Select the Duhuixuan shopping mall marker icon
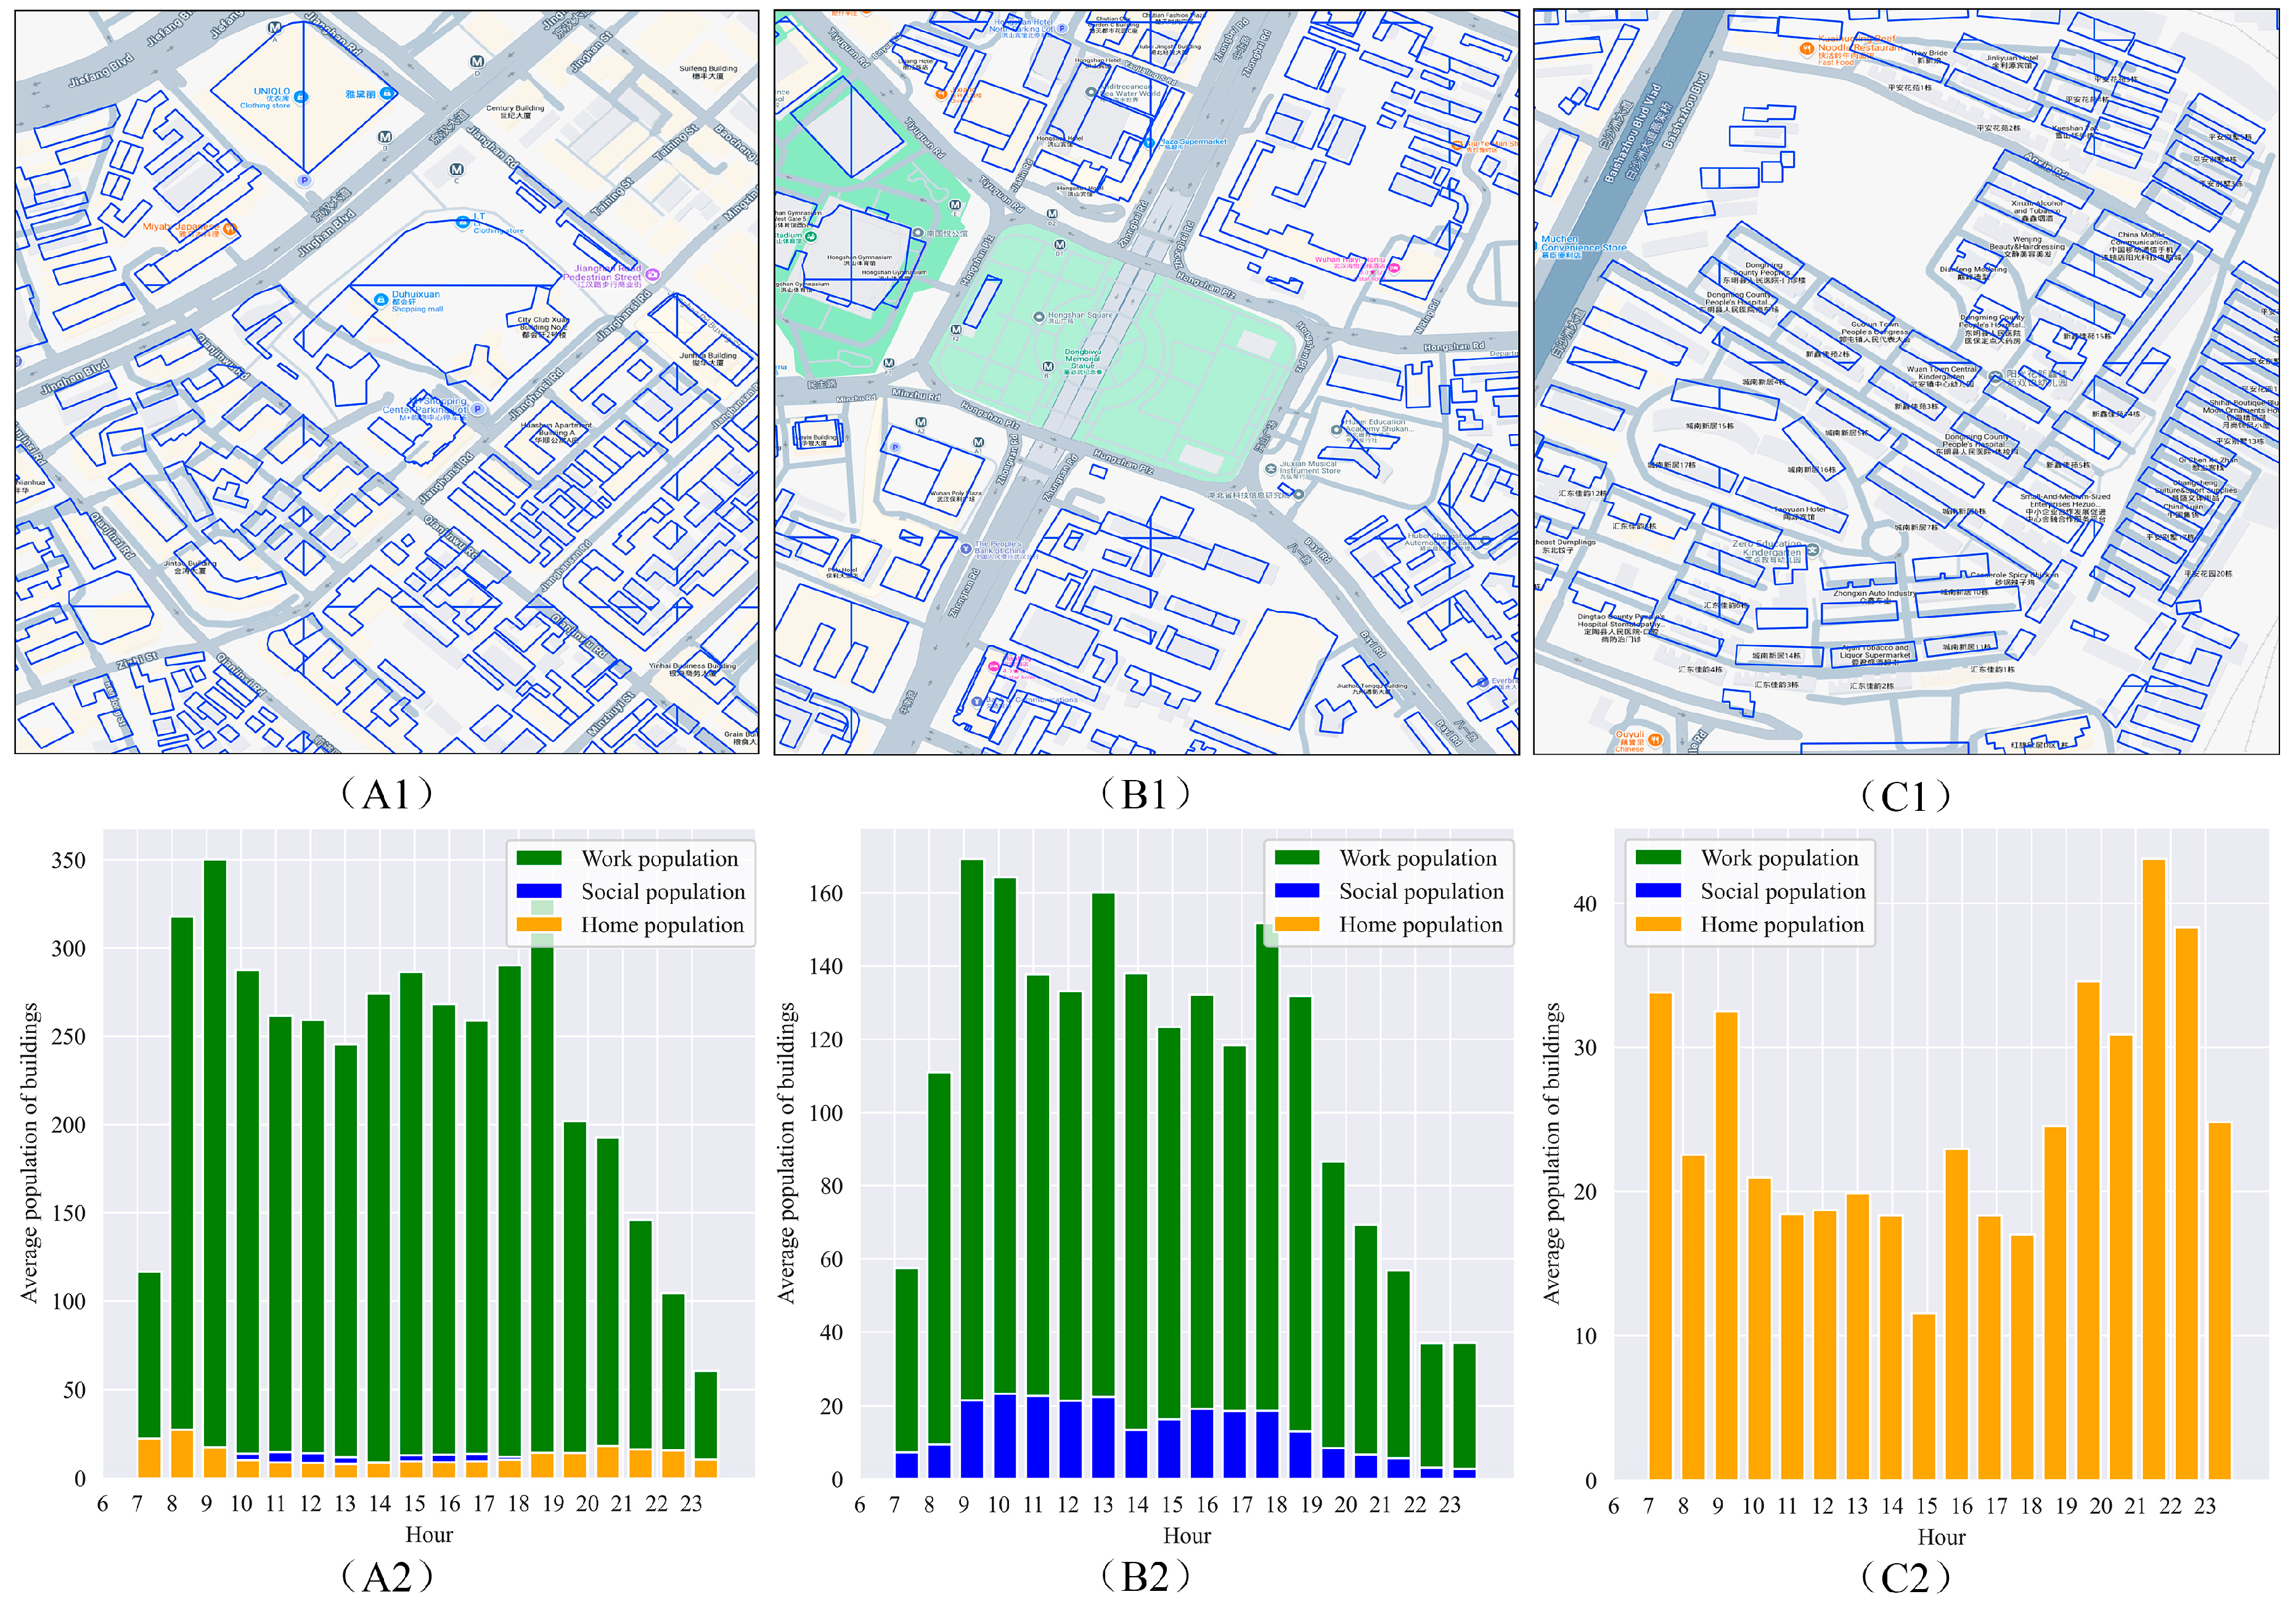The image size is (2296, 1610). 380,299
